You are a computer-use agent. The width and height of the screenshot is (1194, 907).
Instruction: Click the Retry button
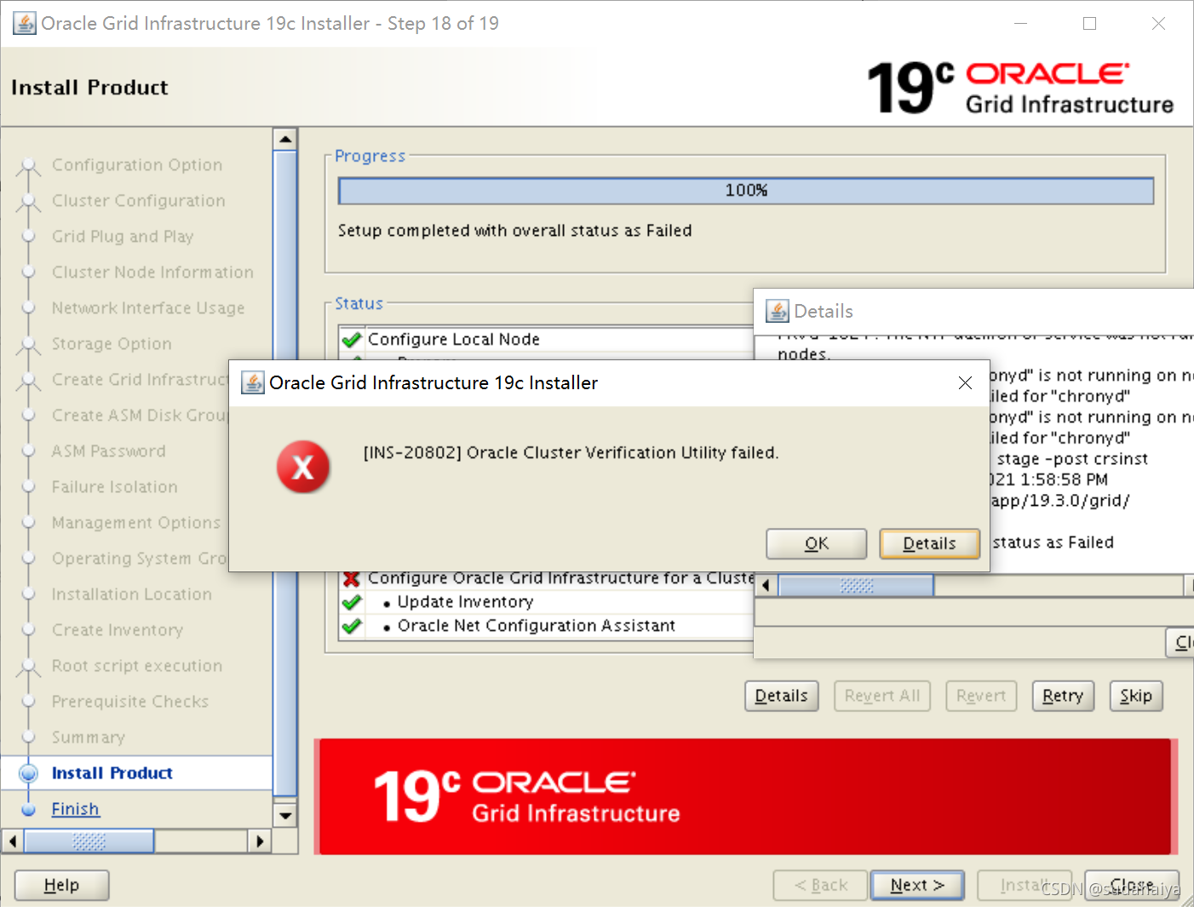tap(1062, 696)
